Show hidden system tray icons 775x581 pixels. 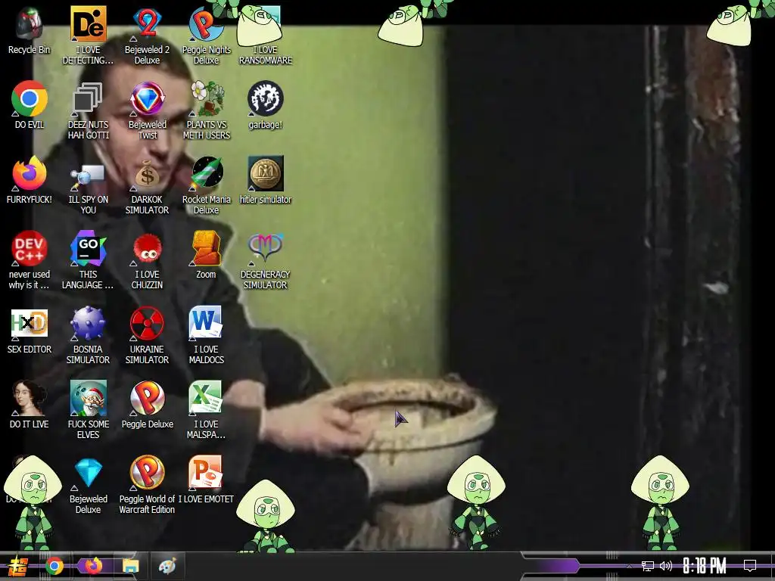629,566
